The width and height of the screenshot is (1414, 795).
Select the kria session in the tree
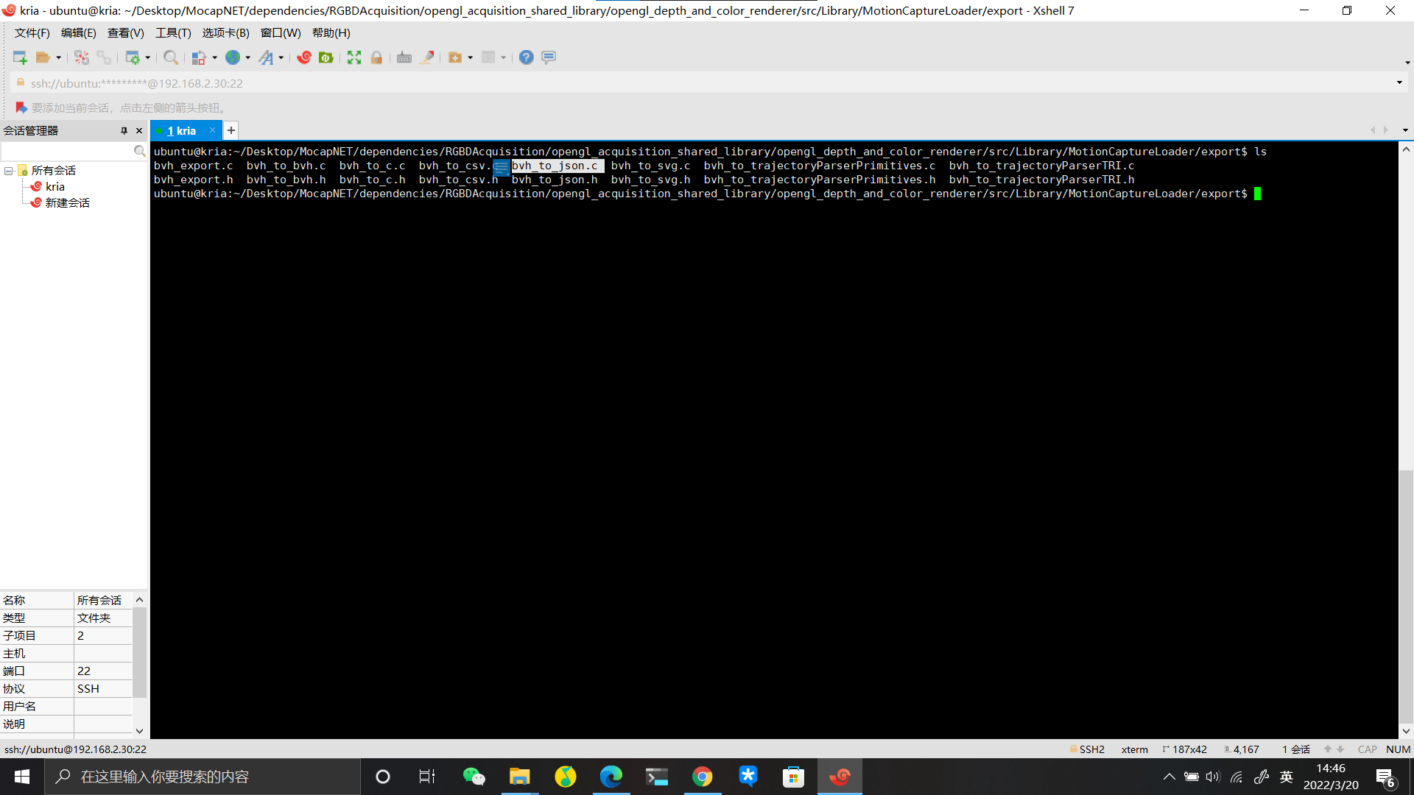click(54, 186)
